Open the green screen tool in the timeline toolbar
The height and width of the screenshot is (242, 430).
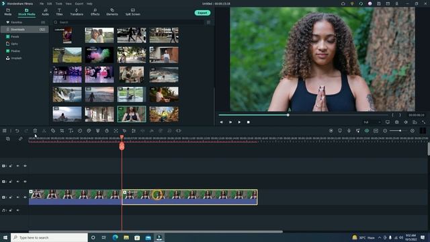click(x=97, y=131)
